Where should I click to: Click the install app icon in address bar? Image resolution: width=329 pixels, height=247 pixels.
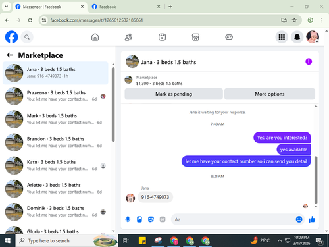point(284,20)
